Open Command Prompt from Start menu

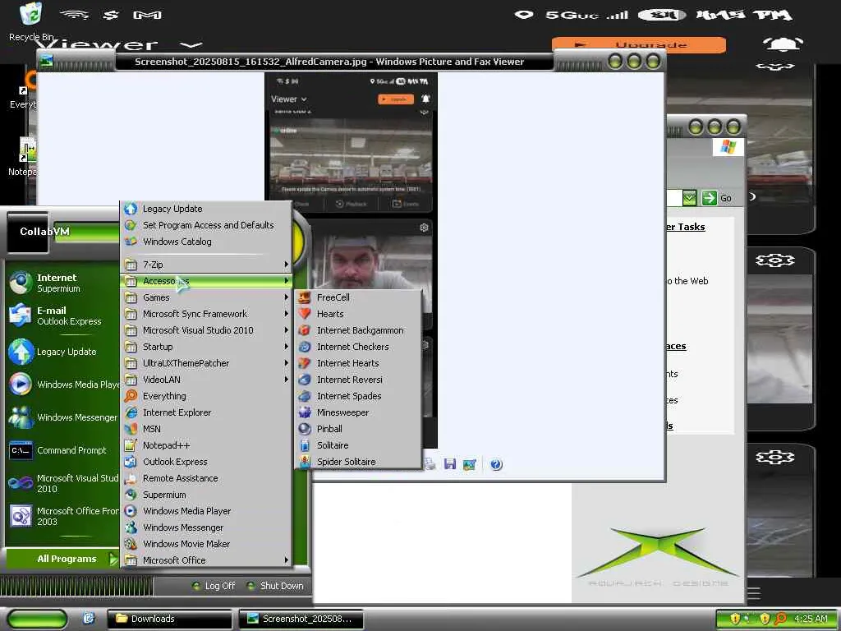(63, 450)
